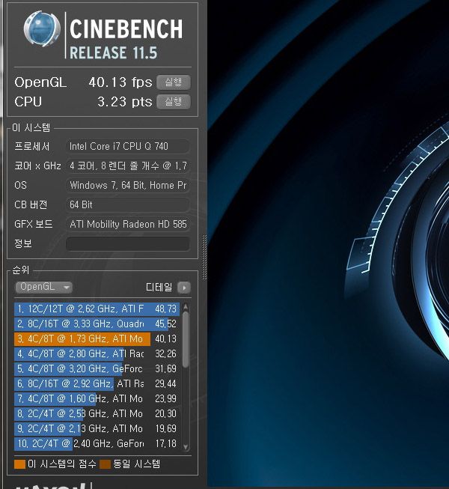Screen dimensions: 449x489
Task: Click the OpenGL score 40.13 fps
Action: click(x=120, y=82)
